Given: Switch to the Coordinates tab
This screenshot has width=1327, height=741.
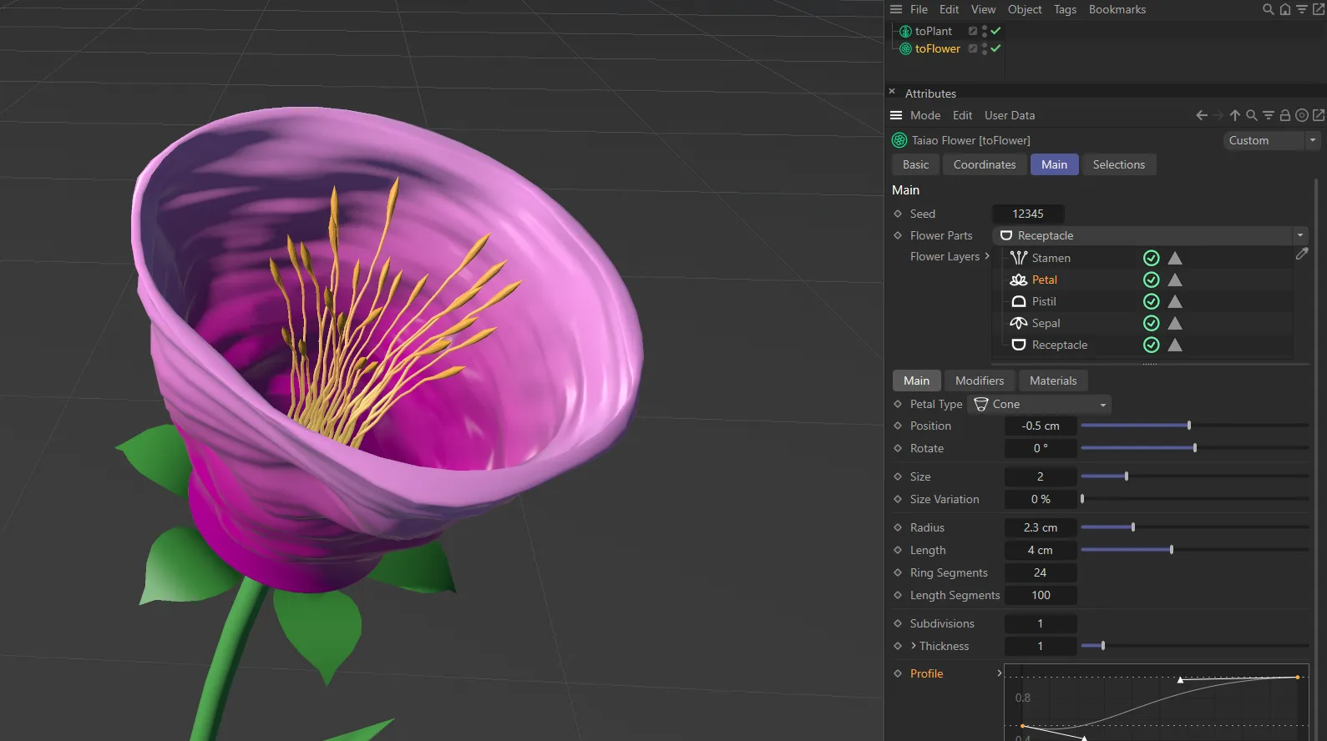Looking at the screenshot, I should pos(985,164).
